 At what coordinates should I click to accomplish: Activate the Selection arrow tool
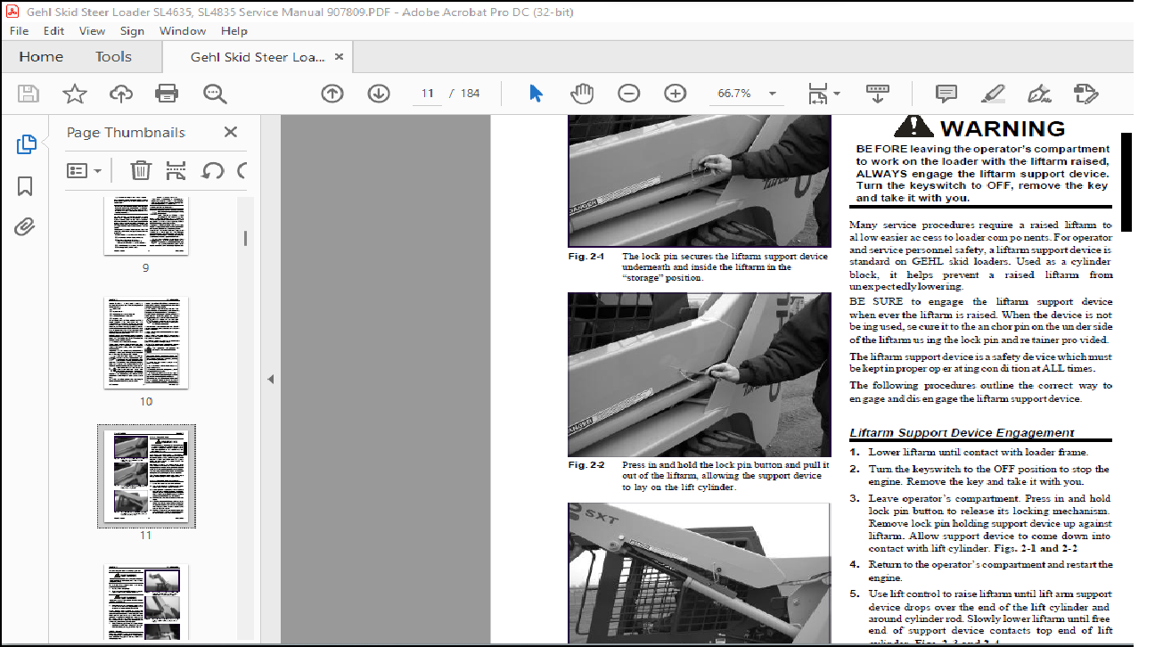coord(536,94)
